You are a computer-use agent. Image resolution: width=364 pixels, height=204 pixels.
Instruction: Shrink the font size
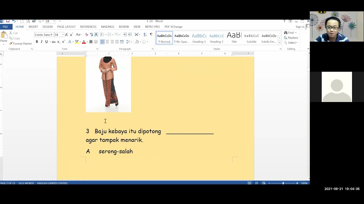(x=71, y=35)
